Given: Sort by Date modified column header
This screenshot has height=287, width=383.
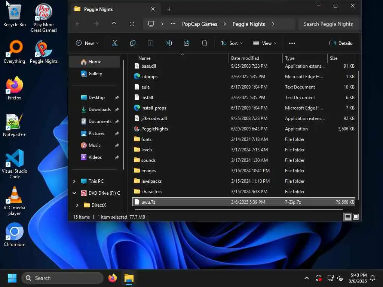Looking at the screenshot, I should coord(256,58).
